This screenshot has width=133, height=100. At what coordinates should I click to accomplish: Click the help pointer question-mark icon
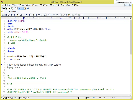click(28, 9)
